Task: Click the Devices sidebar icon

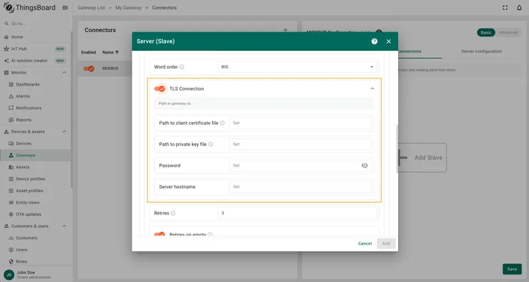Action: pos(11,143)
